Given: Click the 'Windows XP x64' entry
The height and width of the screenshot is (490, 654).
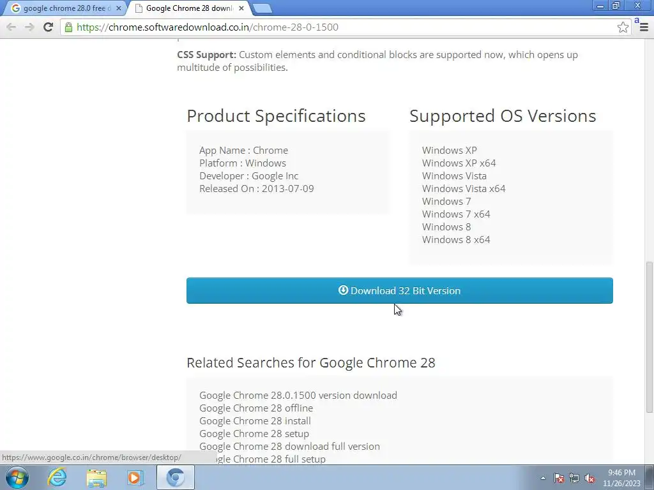Looking at the screenshot, I should (459, 163).
